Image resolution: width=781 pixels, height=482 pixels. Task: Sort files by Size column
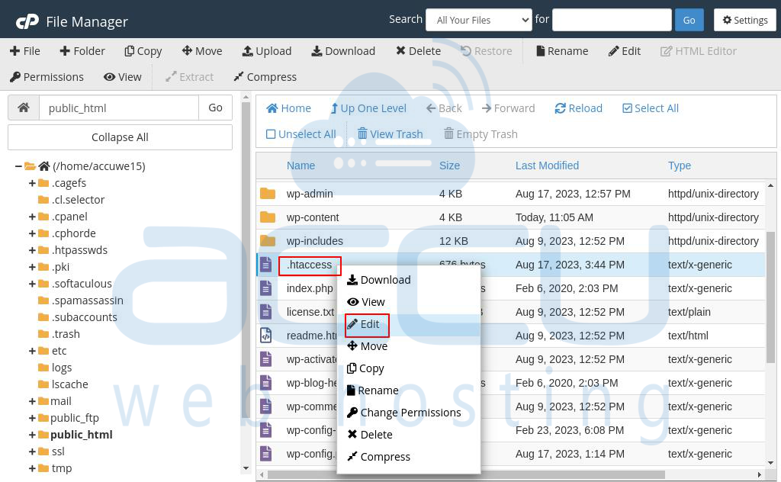coord(449,165)
